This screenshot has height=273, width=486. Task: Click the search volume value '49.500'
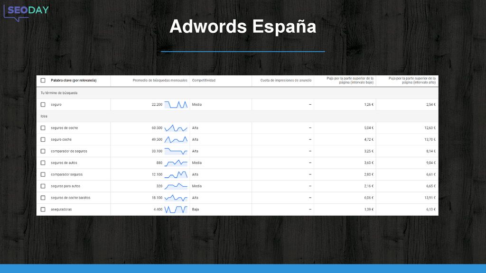(157, 140)
